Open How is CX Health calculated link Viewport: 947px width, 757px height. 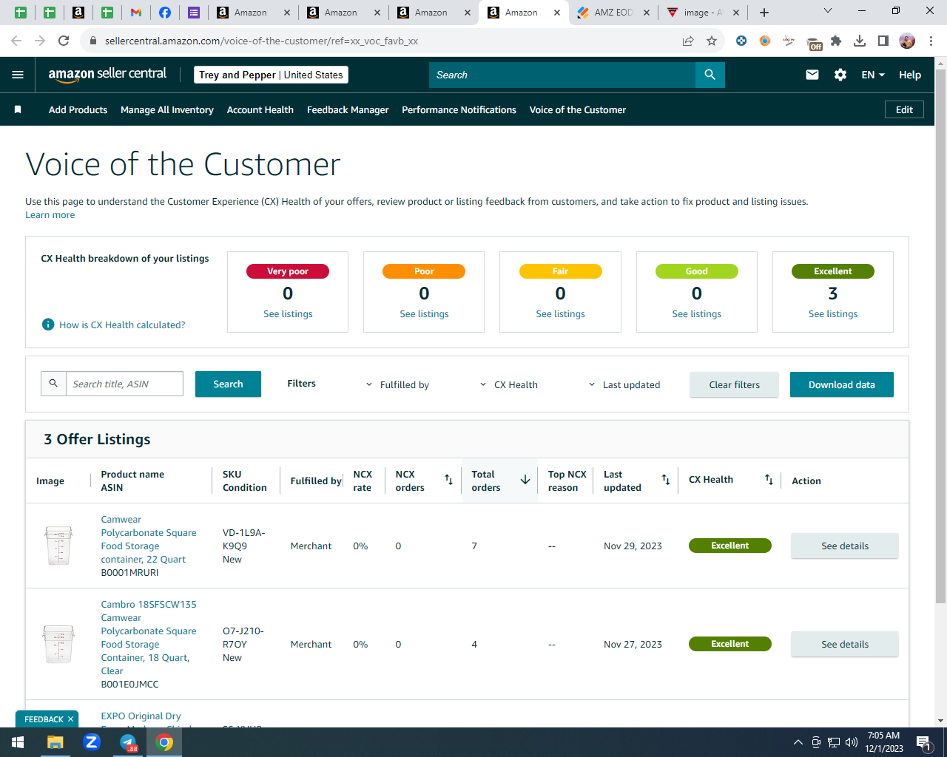click(122, 325)
